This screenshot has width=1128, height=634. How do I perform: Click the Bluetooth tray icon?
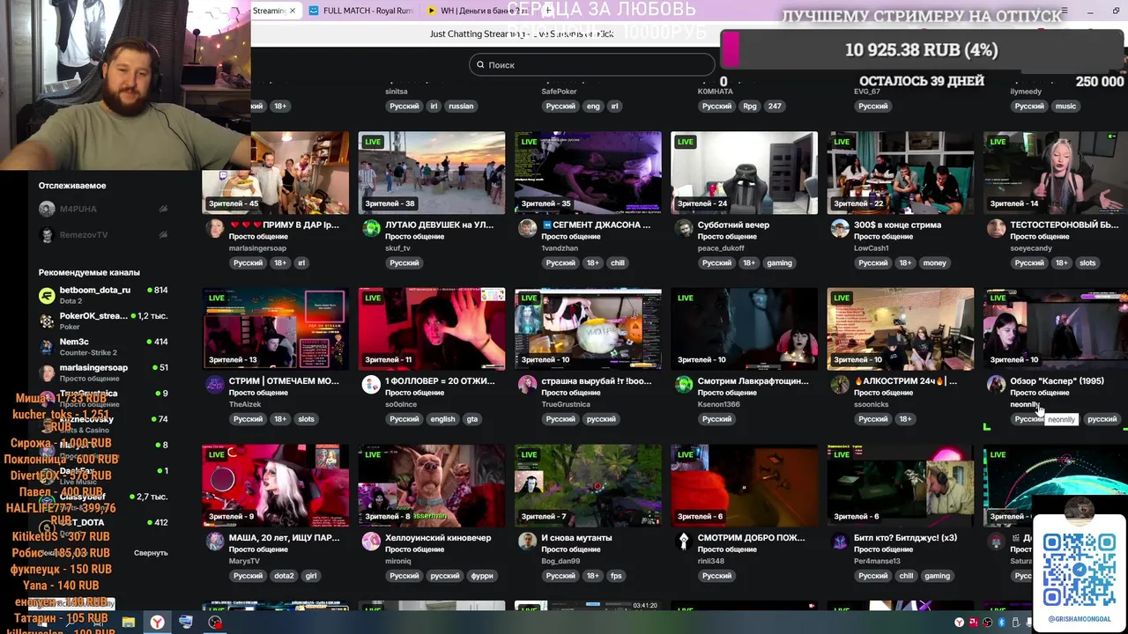(x=1002, y=623)
